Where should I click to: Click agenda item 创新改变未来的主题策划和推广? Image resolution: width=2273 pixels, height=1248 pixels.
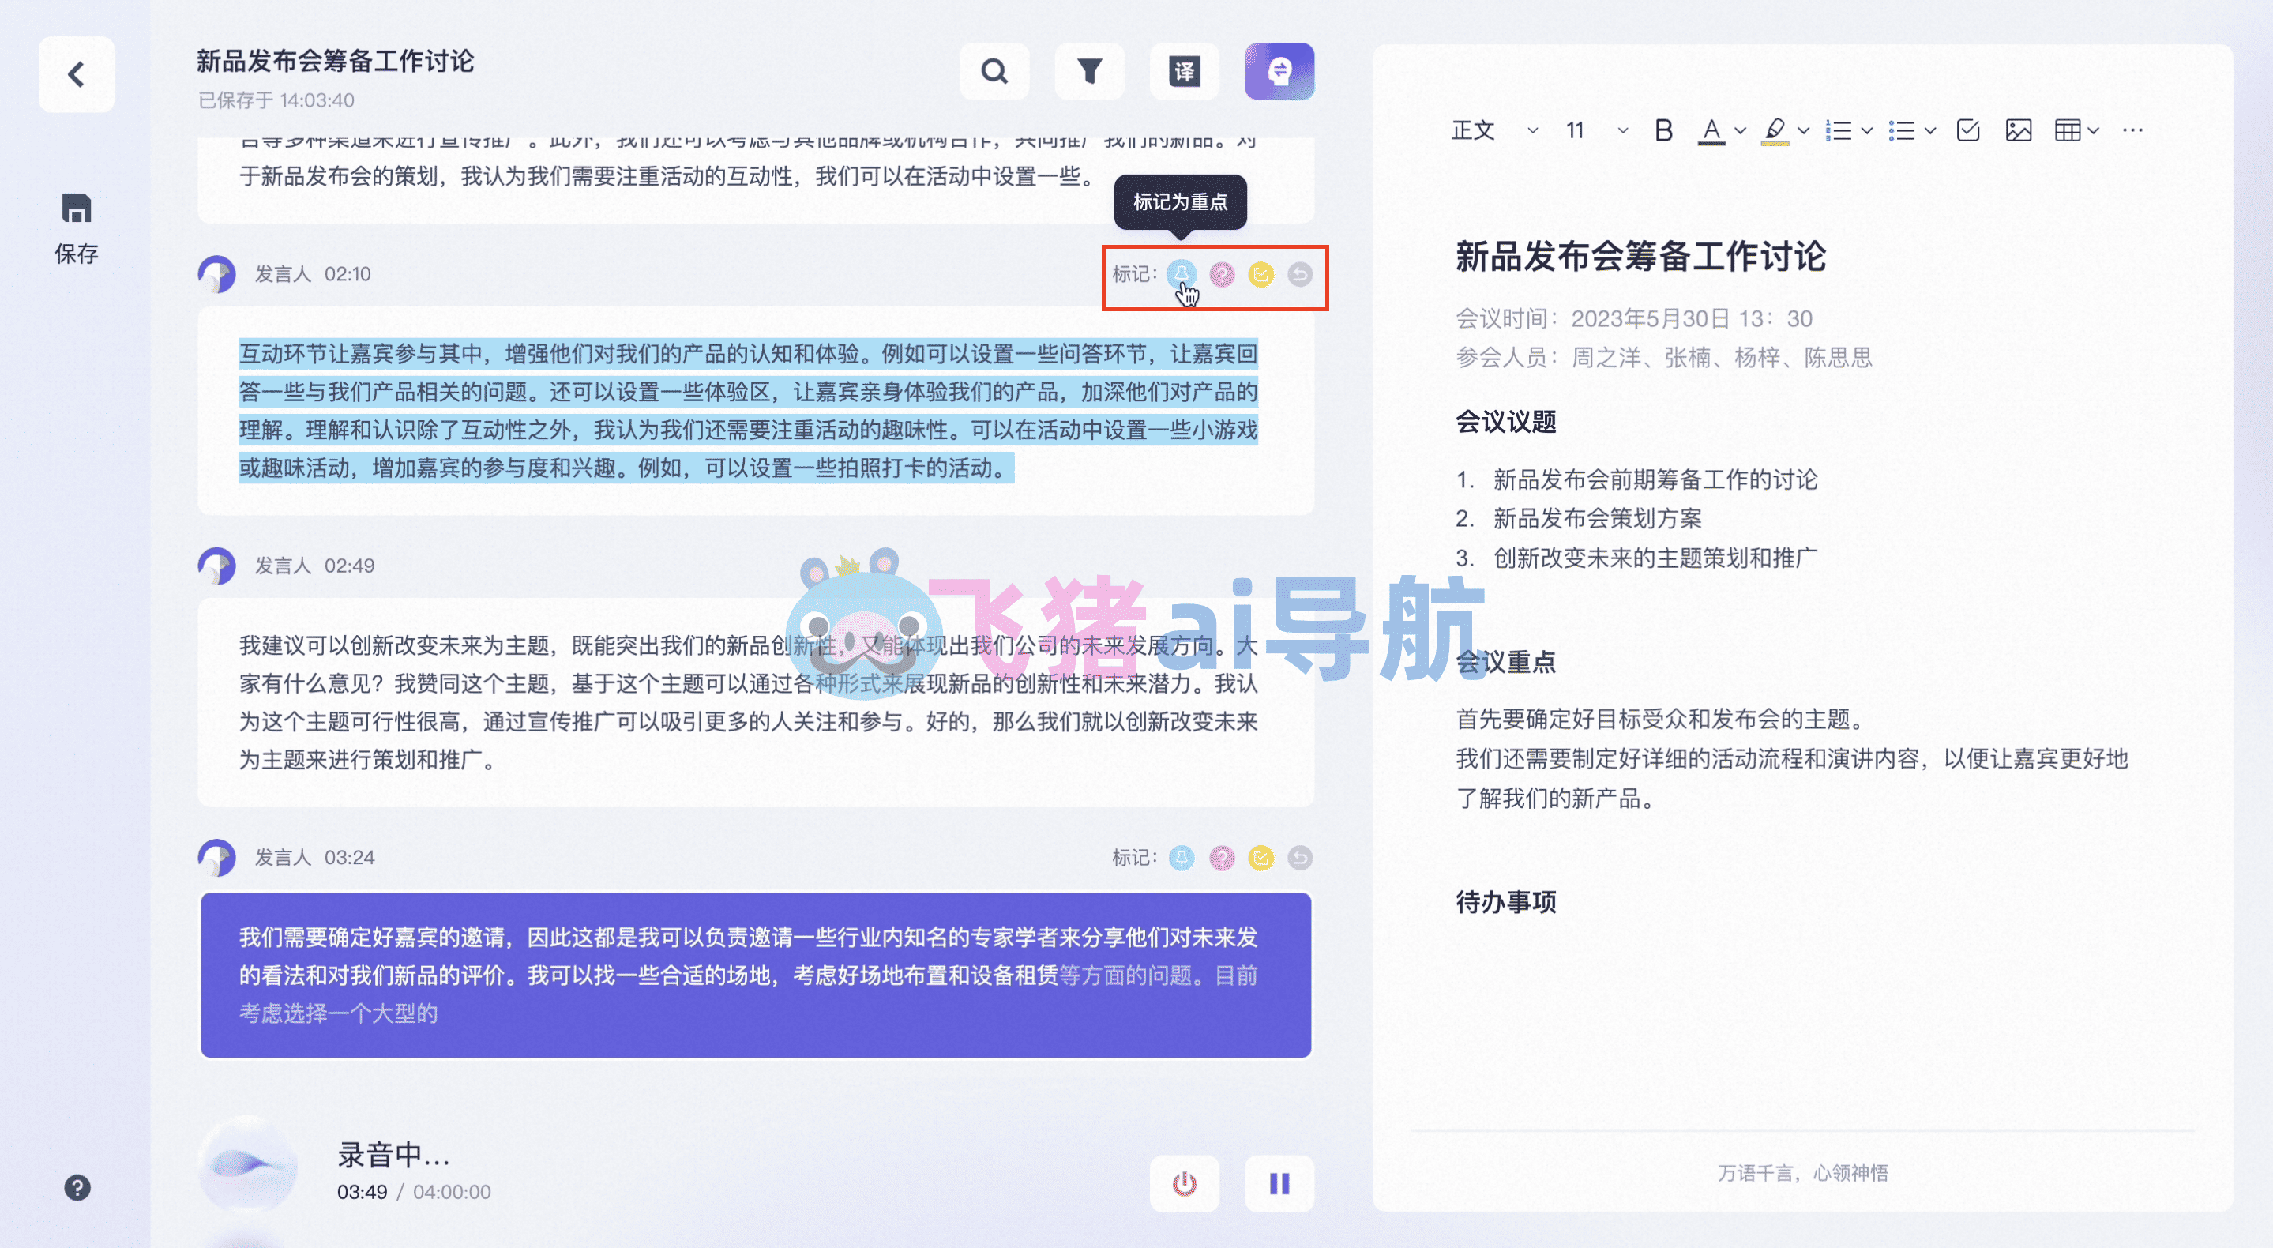[x=1655, y=558]
